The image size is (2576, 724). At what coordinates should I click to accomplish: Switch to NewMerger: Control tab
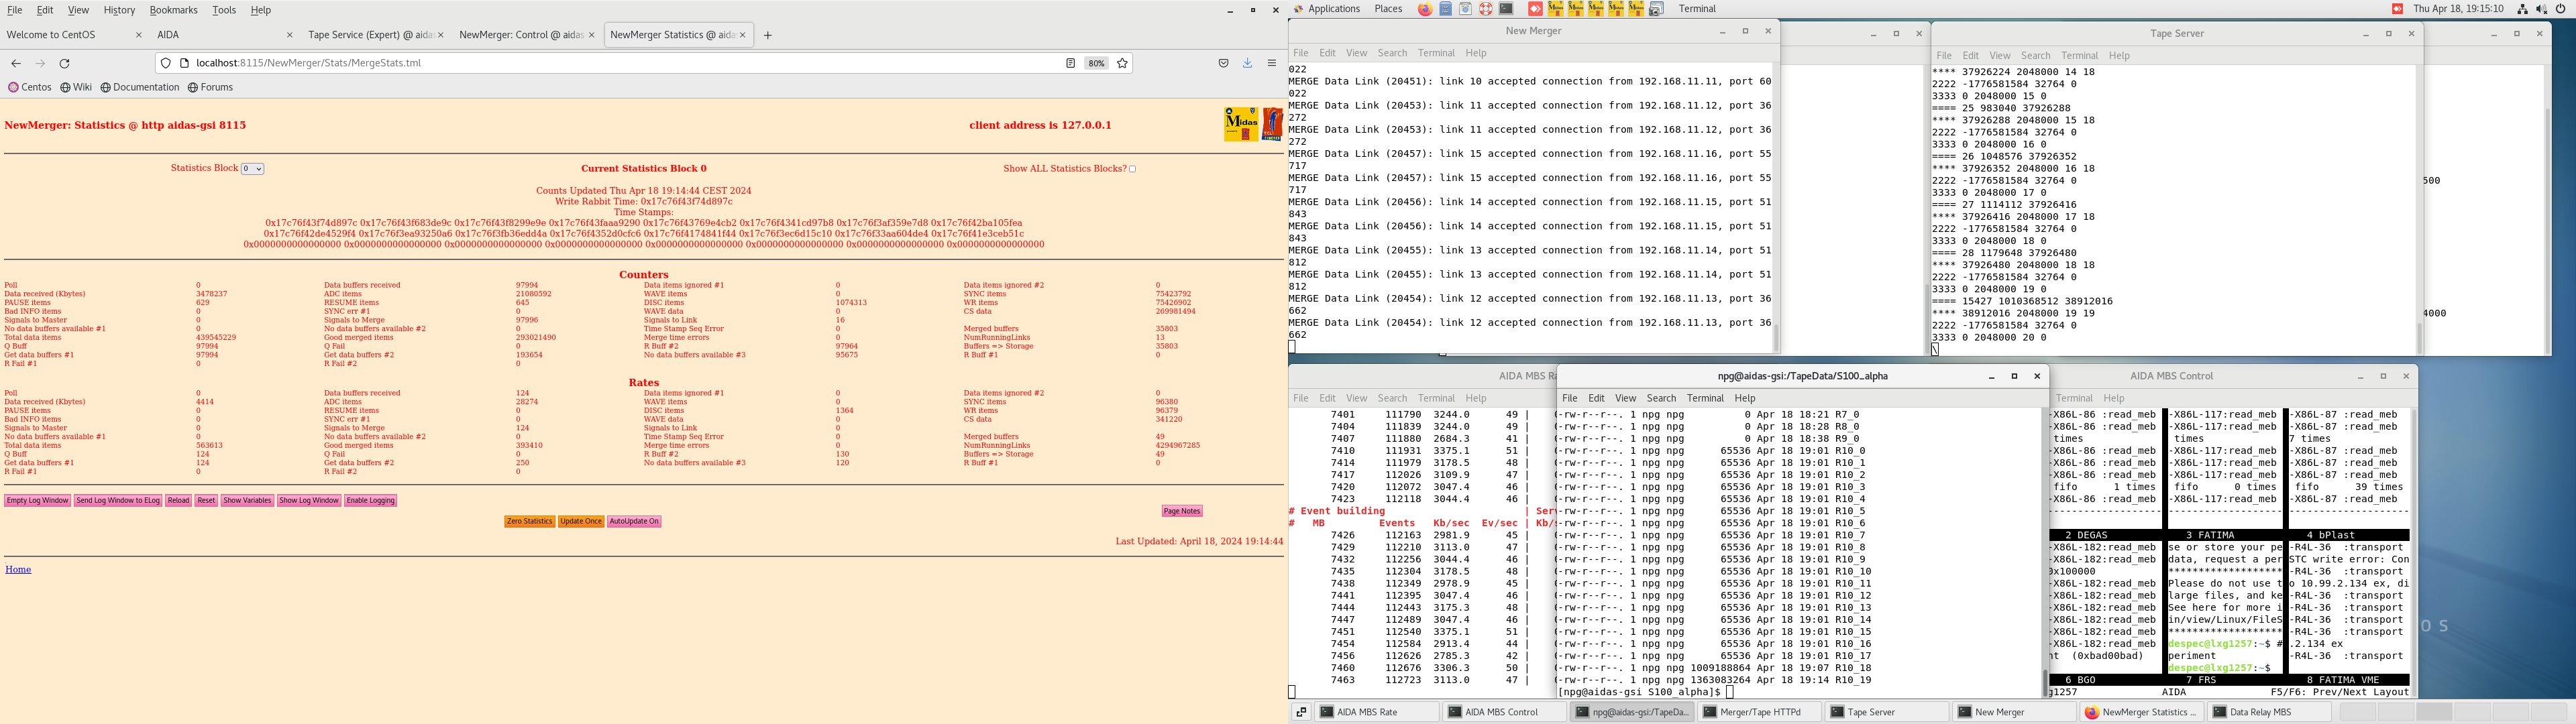(520, 35)
